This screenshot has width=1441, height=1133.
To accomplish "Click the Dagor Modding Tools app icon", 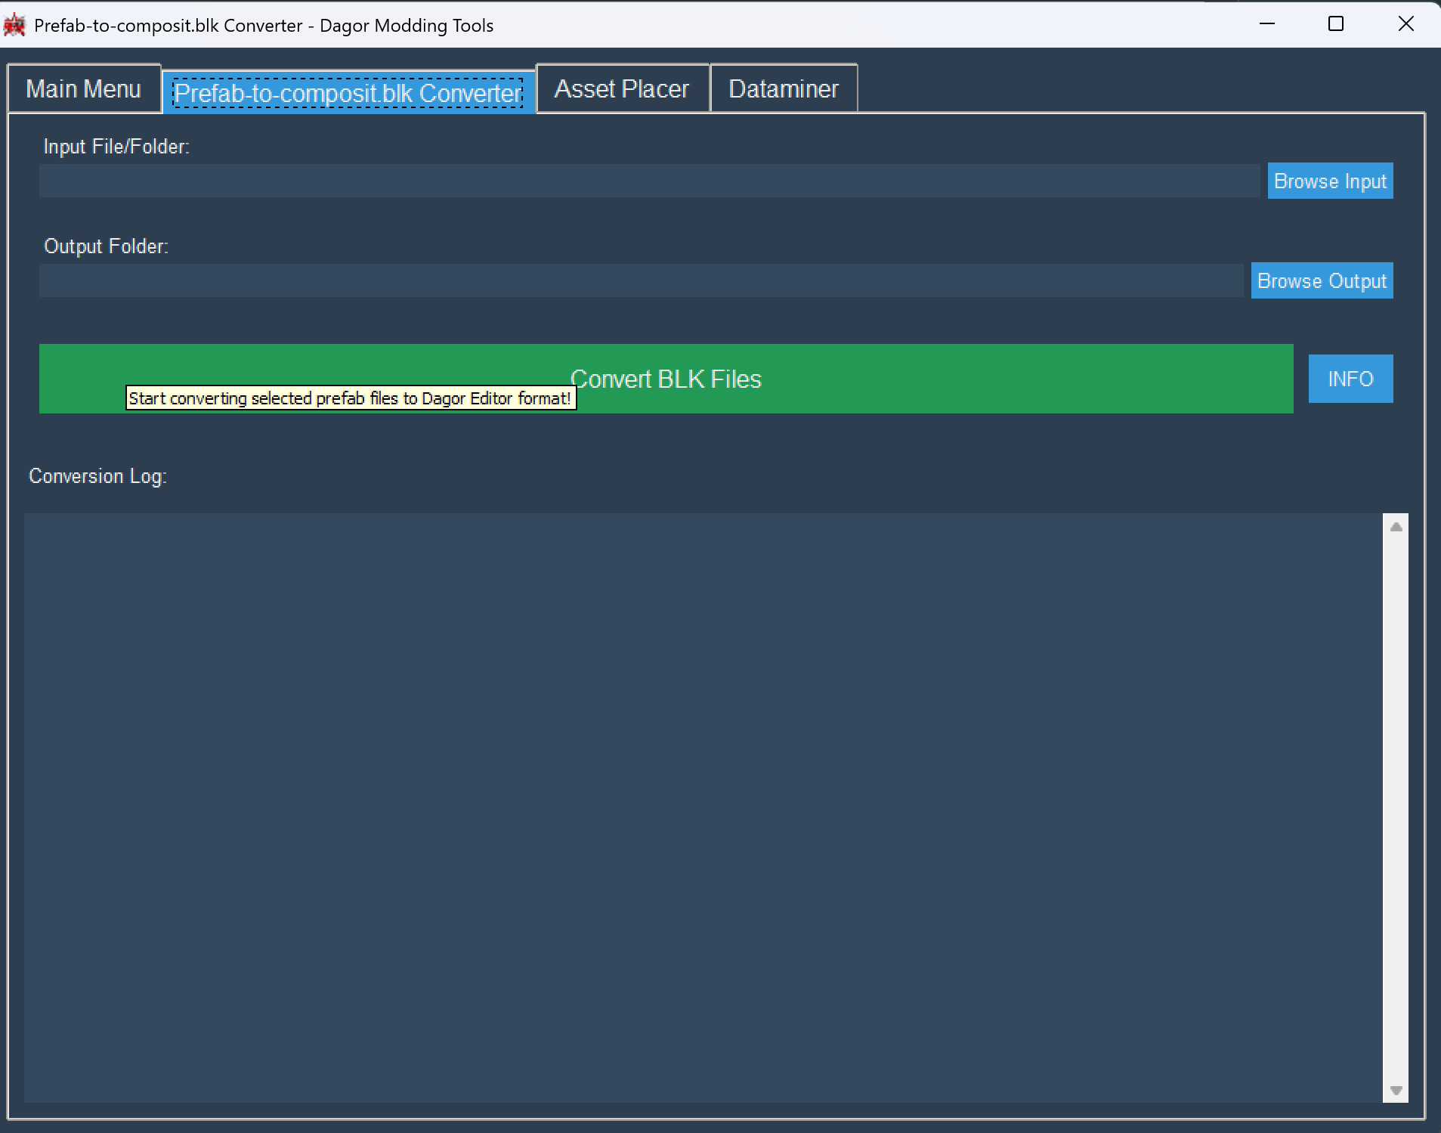I will click(x=14, y=25).
